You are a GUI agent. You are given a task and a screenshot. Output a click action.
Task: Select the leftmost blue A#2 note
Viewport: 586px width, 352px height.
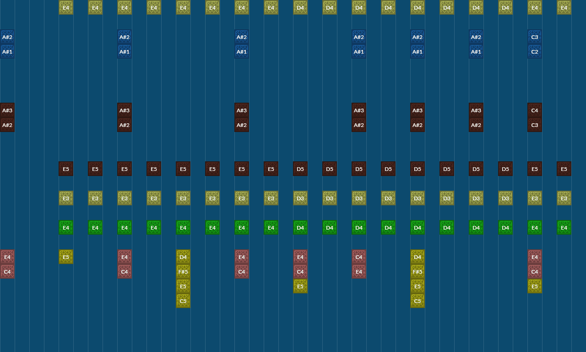pyautogui.click(x=7, y=37)
